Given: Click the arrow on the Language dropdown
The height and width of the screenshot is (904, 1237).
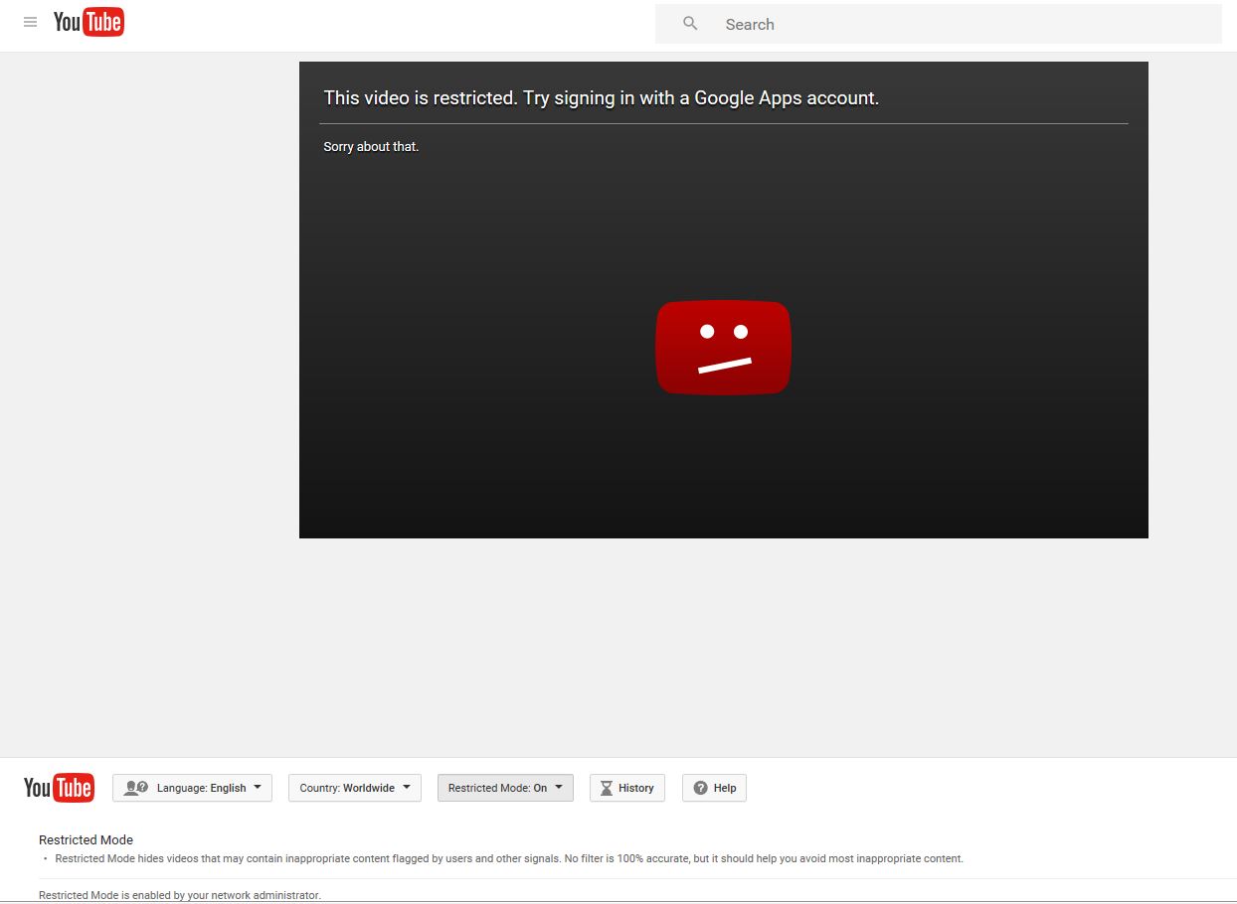Looking at the screenshot, I should click(258, 787).
